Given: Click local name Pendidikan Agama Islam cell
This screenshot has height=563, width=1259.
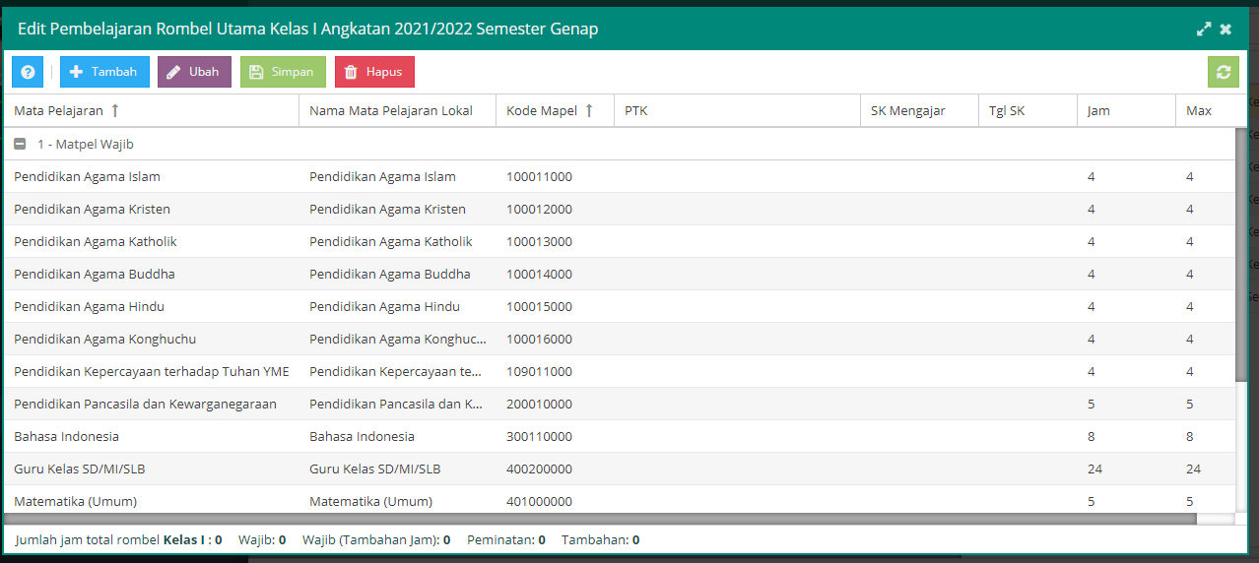Looking at the screenshot, I should coord(398,176).
